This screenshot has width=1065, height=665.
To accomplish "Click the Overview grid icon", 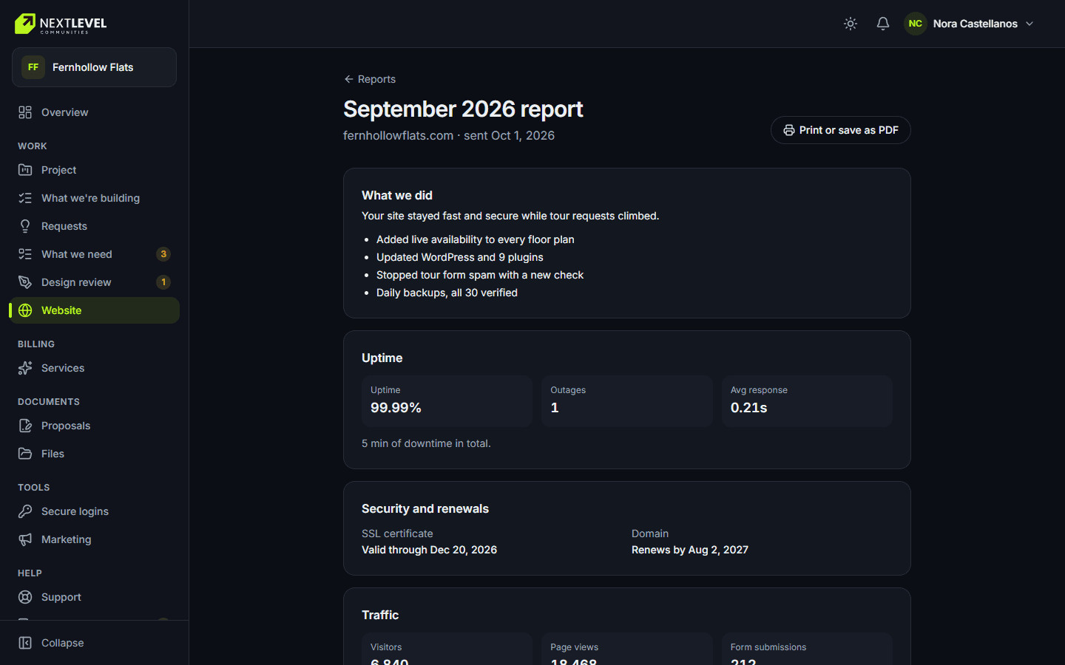I will 25,112.
